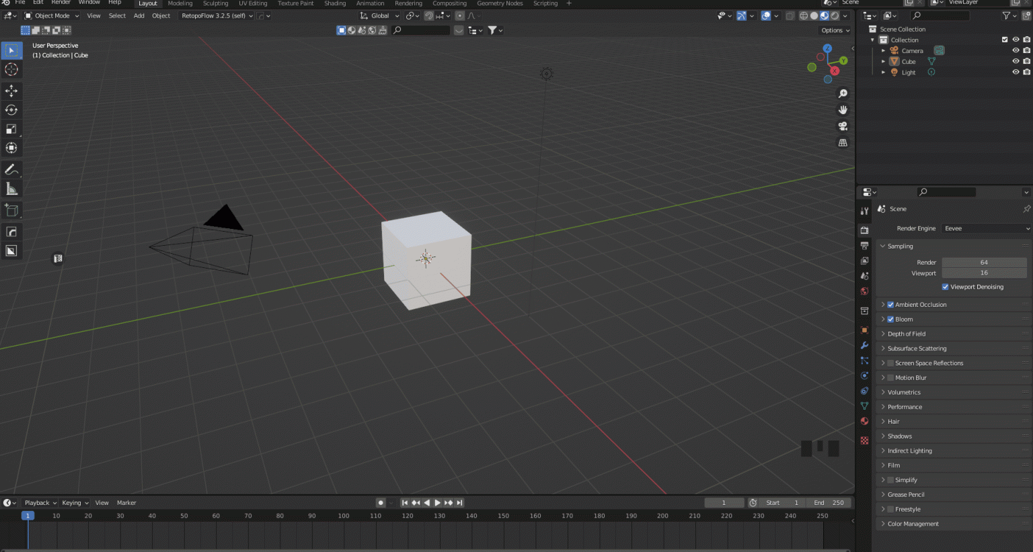Open the Render Engine dropdown

[985, 228]
